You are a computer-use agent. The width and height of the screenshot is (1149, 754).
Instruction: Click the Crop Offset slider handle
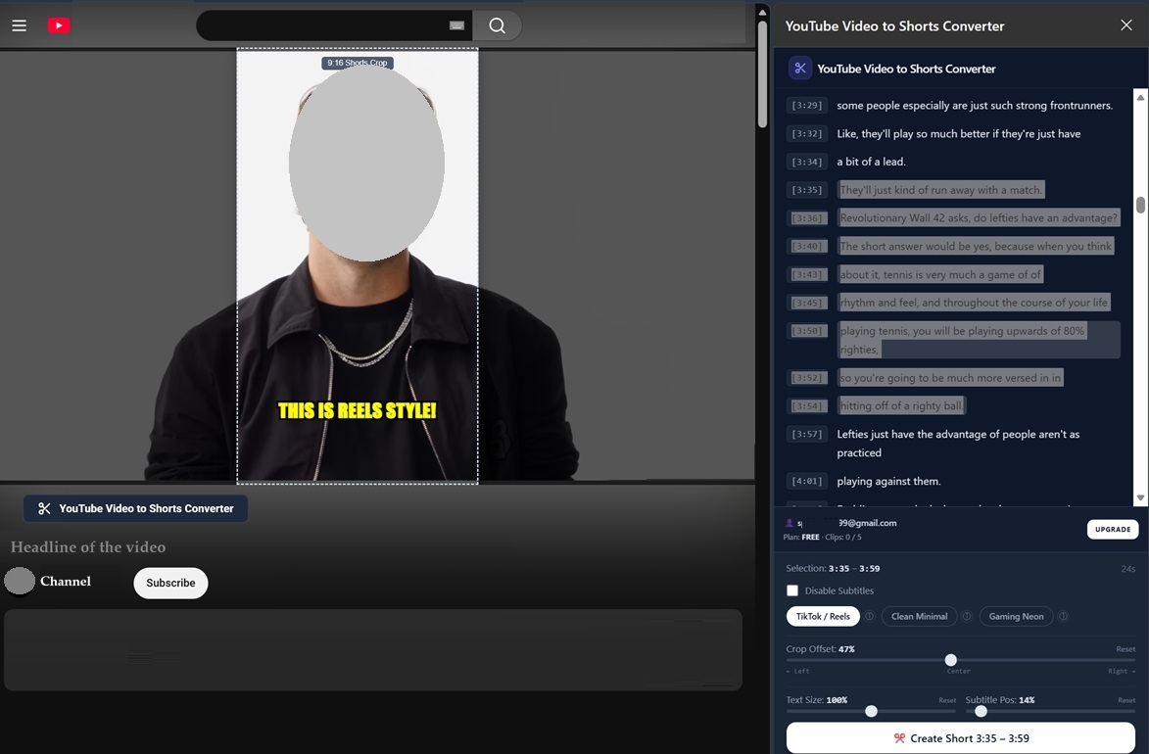(x=950, y=660)
